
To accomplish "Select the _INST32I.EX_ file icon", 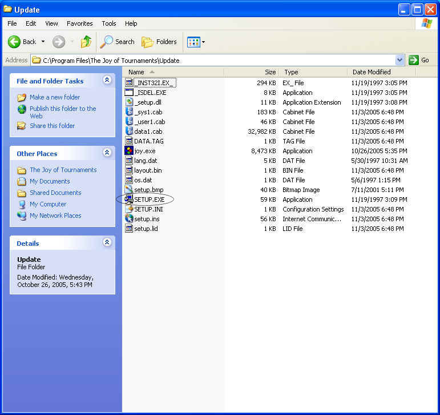I will [x=129, y=83].
